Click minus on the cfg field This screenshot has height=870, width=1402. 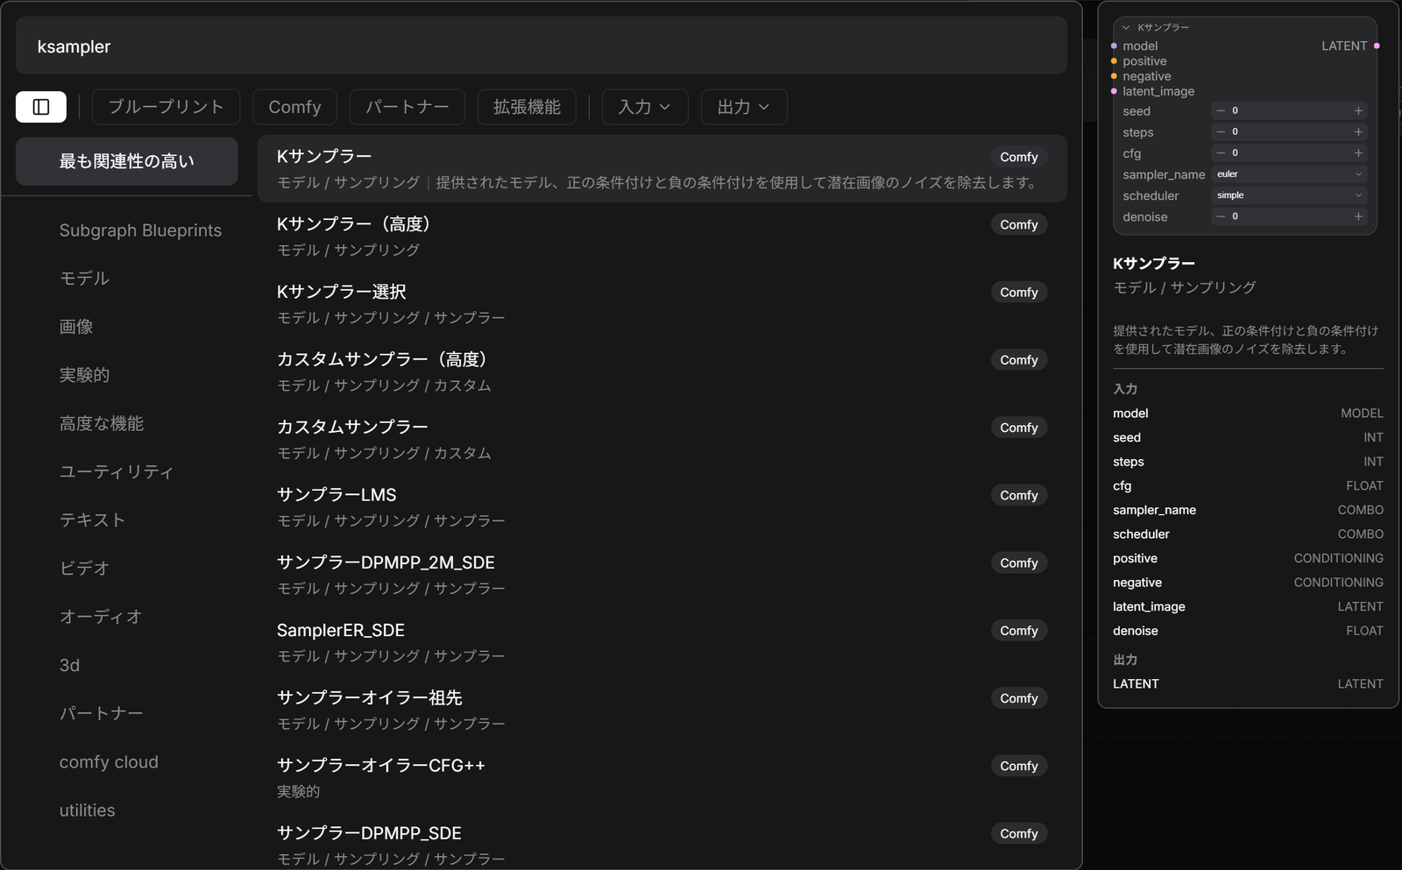[x=1221, y=152]
